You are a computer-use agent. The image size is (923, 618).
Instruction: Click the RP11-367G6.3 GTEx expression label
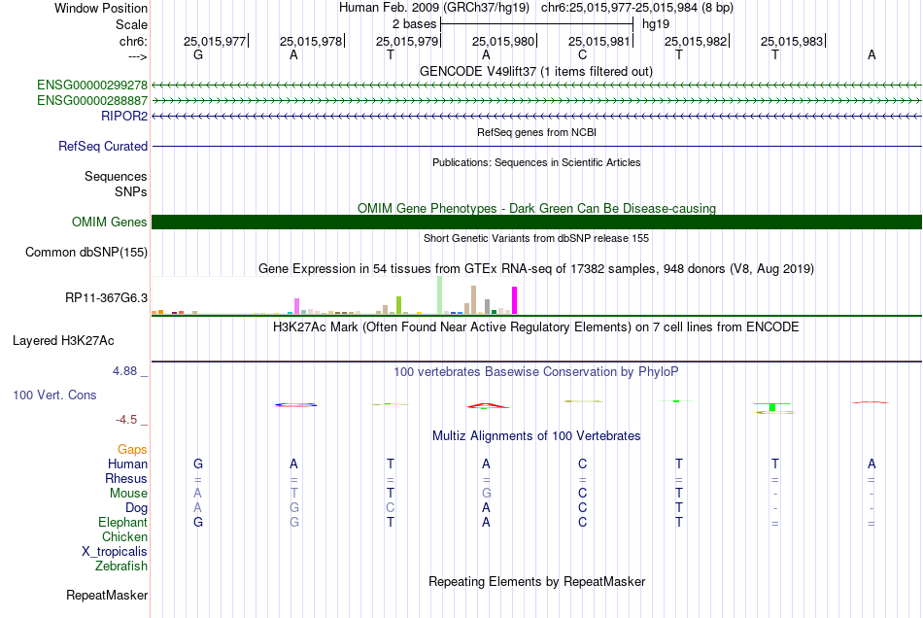pos(107,297)
